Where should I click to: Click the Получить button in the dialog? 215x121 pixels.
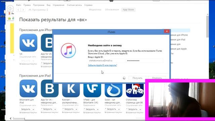tap(137, 78)
